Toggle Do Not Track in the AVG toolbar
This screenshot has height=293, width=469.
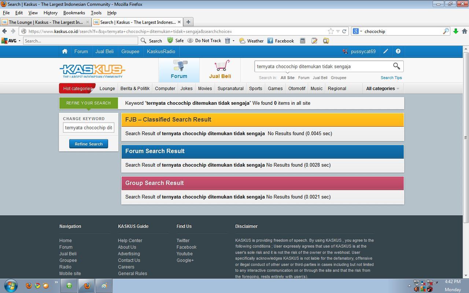click(204, 41)
